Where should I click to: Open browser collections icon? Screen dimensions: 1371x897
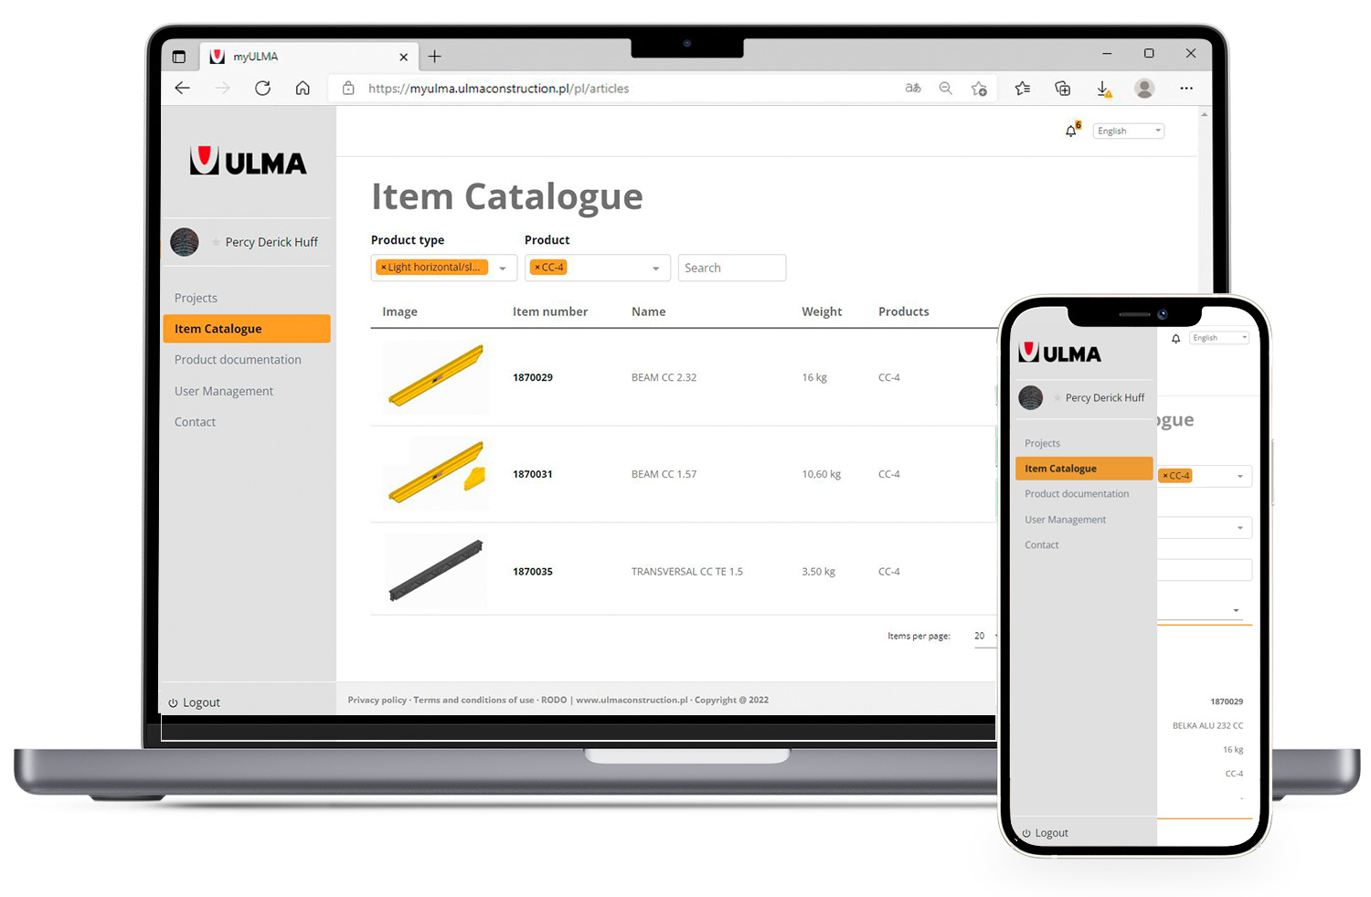point(1063,89)
